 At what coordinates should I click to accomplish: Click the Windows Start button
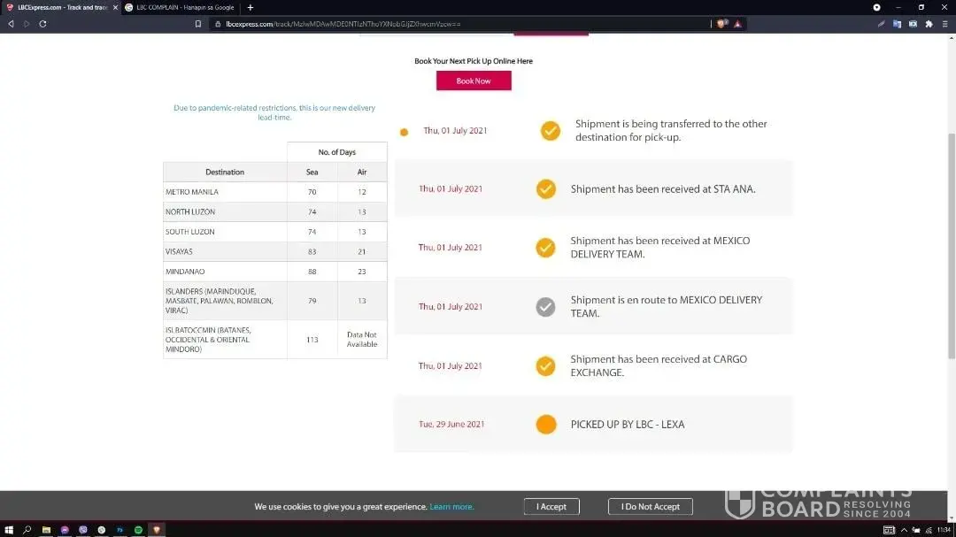(x=9, y=530)
